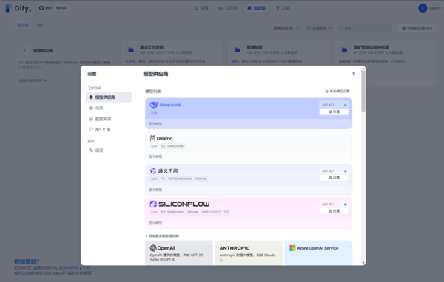
Task: Click the Dify logo in the header
Action: click(x=18, y=8)
